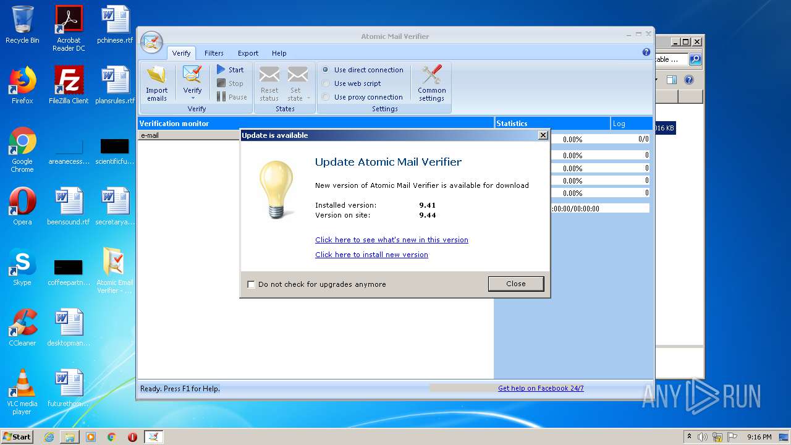Click preview pane icon in background window
Viewport: 791px width, 445px height.
[672, 80]
